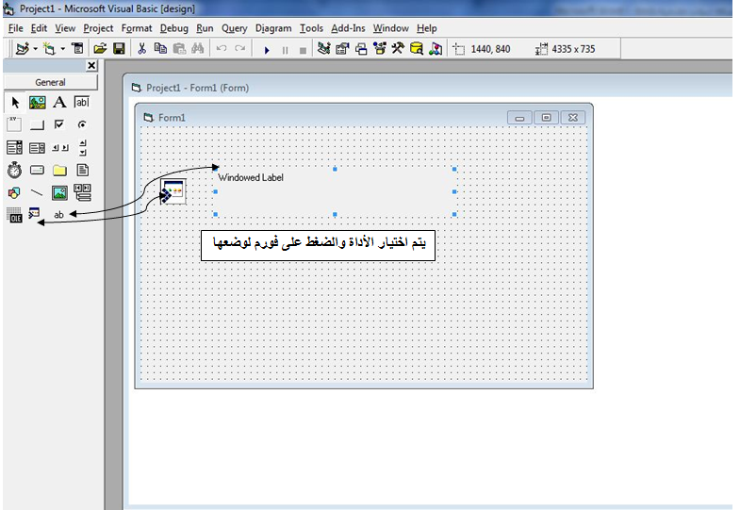Viewport: 740px width, 510px height.
Task: Select the Line control tool
Action: click(37, 193)
